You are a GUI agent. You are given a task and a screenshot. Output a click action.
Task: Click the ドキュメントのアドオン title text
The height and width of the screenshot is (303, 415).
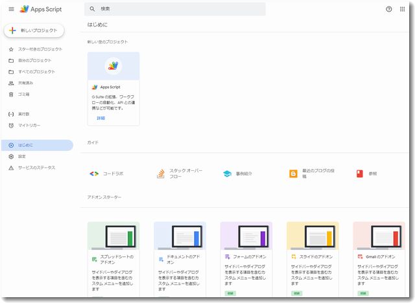184,260
